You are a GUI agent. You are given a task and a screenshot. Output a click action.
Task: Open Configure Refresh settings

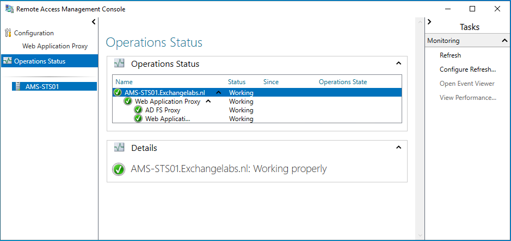(x=467, y=69)
